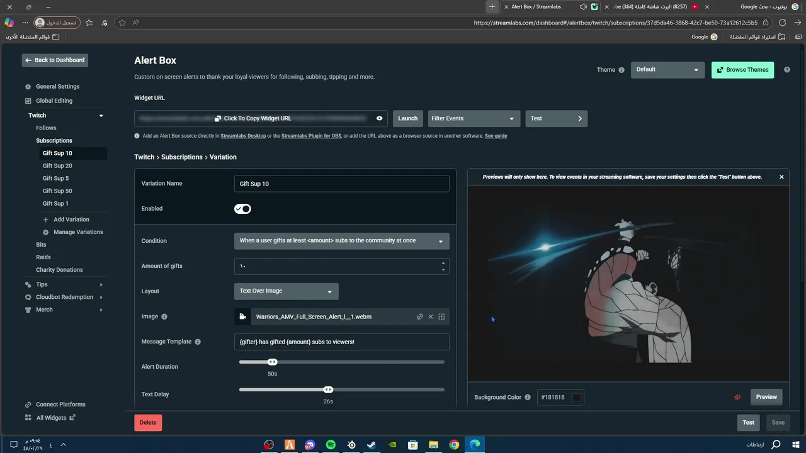Open Google Chrome from the taskbar

454,445
